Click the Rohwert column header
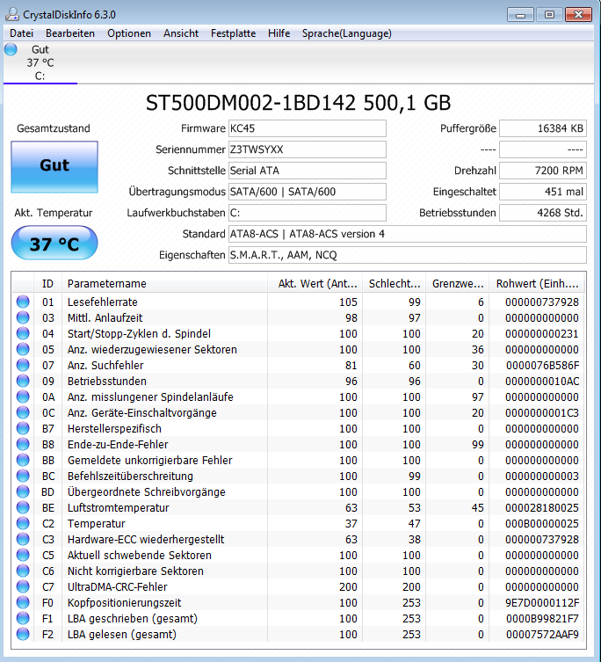The image size is (601, 662). [537, 283]
